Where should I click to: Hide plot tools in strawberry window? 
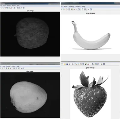tap(101, 64)
